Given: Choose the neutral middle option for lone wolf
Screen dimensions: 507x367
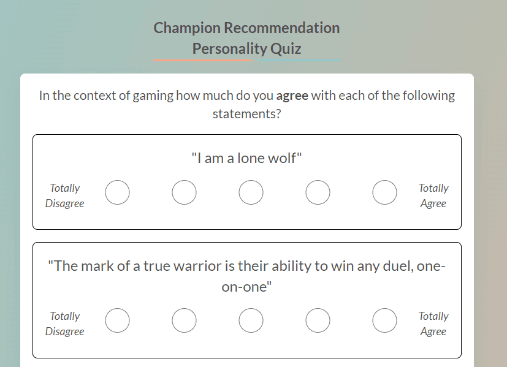Looking at the screenshot, I should coord(251,192).
